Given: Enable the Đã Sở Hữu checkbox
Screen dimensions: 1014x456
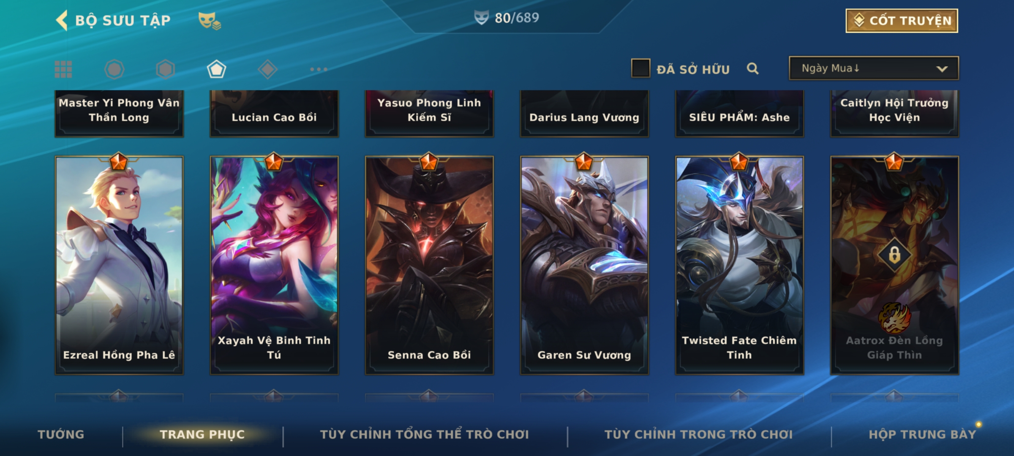Looking at the screenshot, I should click(x=641, y=68).
